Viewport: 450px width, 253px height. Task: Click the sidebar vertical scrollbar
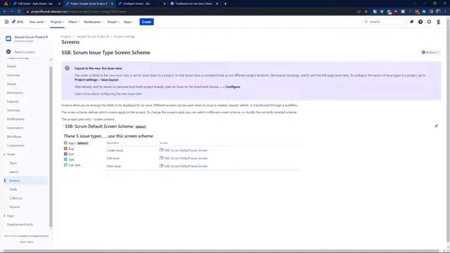coord(51,146)
